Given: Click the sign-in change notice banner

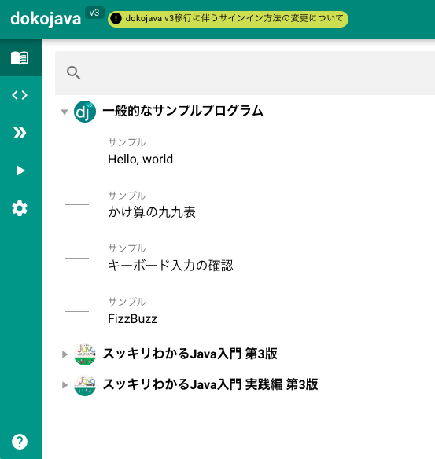Looking at the screenshot, I should (x=228, y=19).
